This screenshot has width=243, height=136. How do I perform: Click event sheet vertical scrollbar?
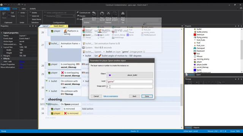click(x=181, y=95)
